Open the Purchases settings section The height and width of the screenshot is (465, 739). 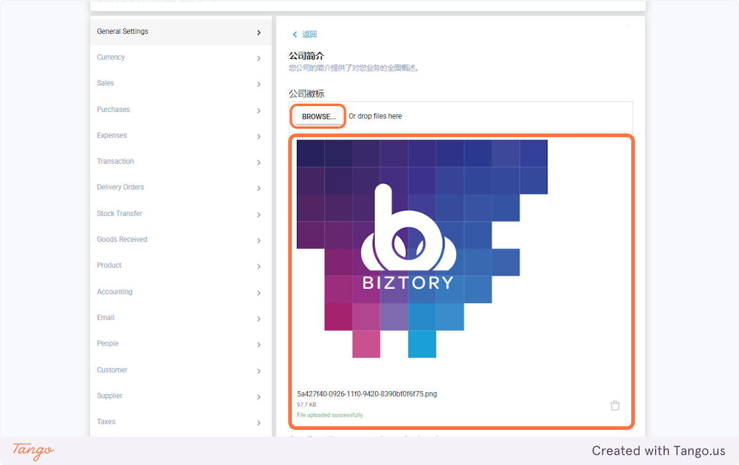[180, 109]
